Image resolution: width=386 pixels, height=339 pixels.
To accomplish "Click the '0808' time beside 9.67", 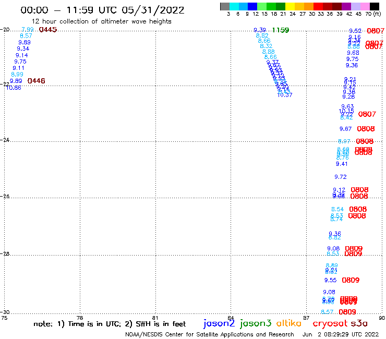I will click(366, 129).
